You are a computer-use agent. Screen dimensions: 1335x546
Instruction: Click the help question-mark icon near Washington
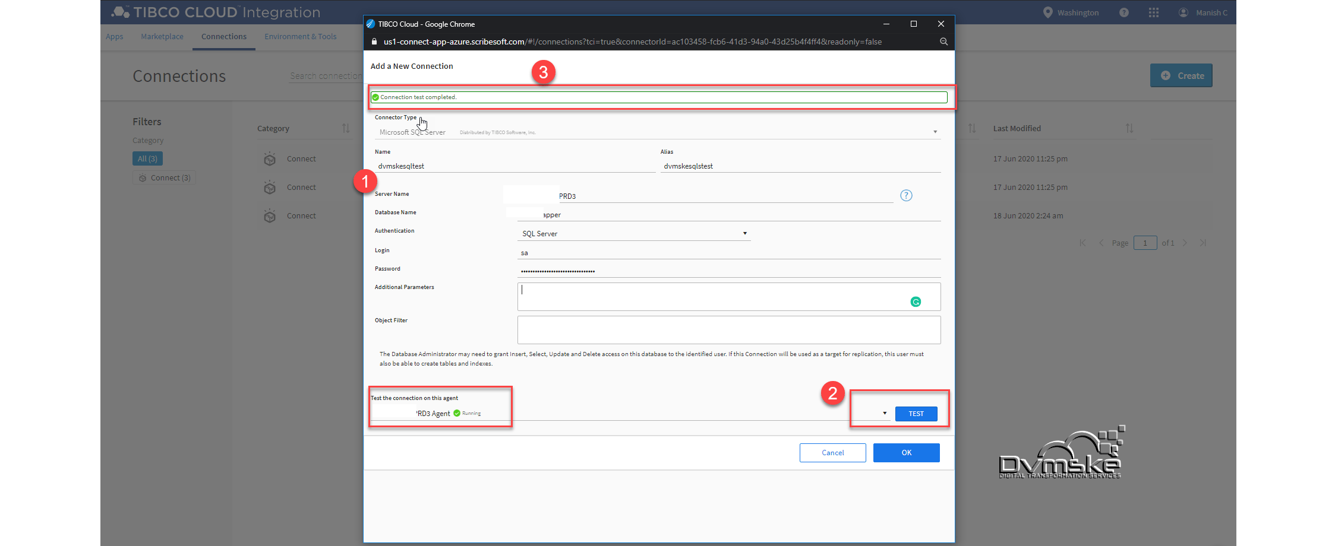(1123, 12)
